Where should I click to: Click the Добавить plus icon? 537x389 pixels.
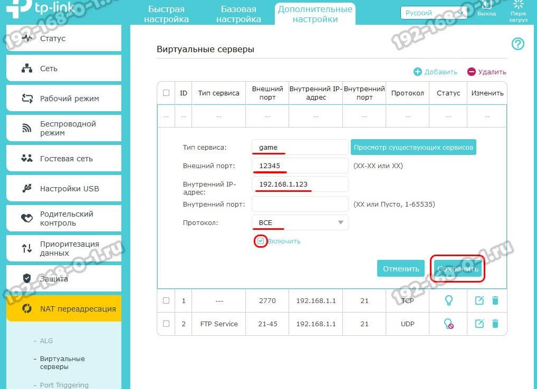417,72
